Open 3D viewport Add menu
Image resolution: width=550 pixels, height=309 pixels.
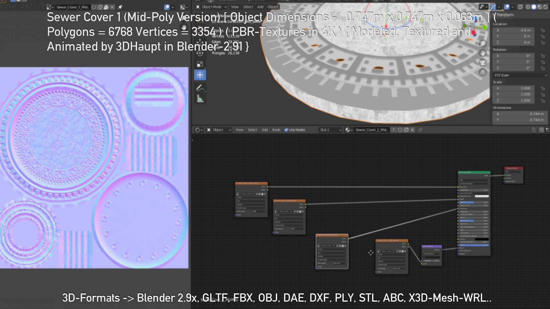click(x=261, y=7)
